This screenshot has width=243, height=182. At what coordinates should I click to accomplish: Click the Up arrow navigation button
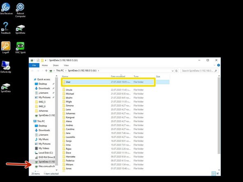(x=46, y=71)
